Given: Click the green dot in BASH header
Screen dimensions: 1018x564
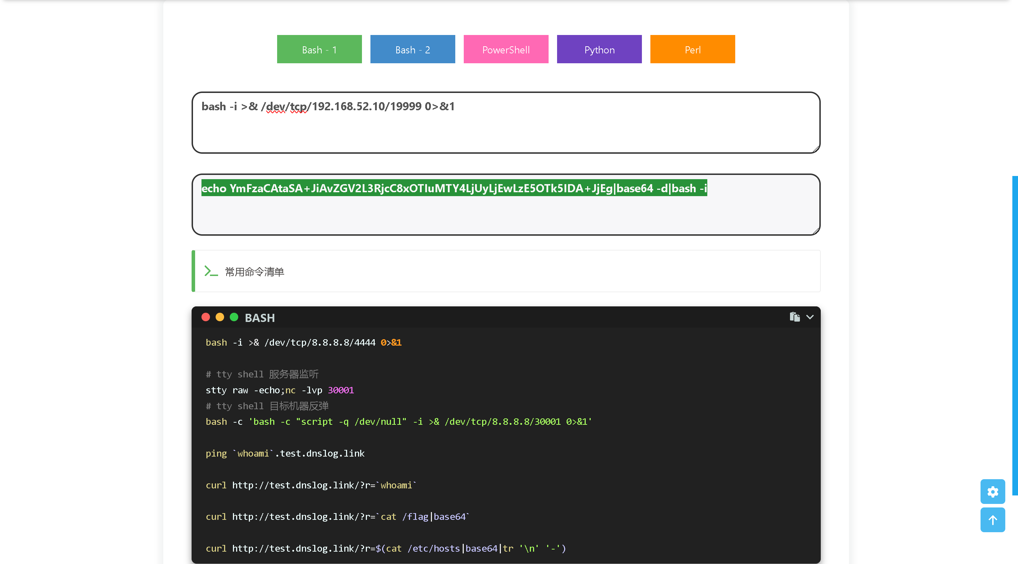Looking at the screenshot, I should 234,317.
